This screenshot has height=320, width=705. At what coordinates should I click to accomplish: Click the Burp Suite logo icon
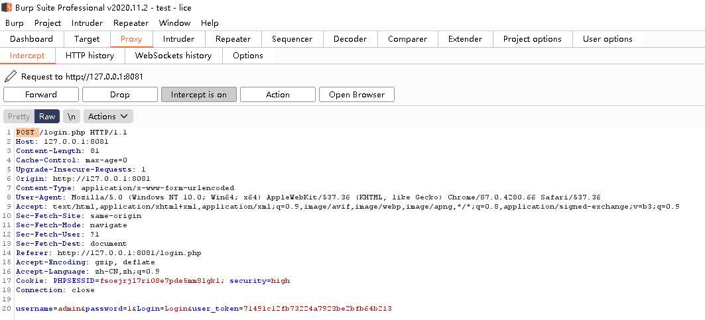(6, 7)
